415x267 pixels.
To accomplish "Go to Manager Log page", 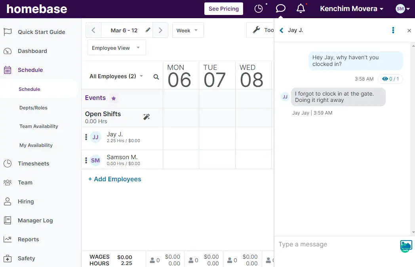I will pos(35,220).
